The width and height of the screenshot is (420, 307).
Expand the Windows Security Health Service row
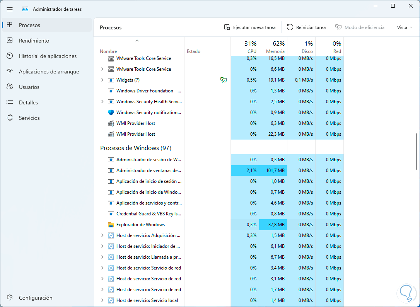point(102,102)
